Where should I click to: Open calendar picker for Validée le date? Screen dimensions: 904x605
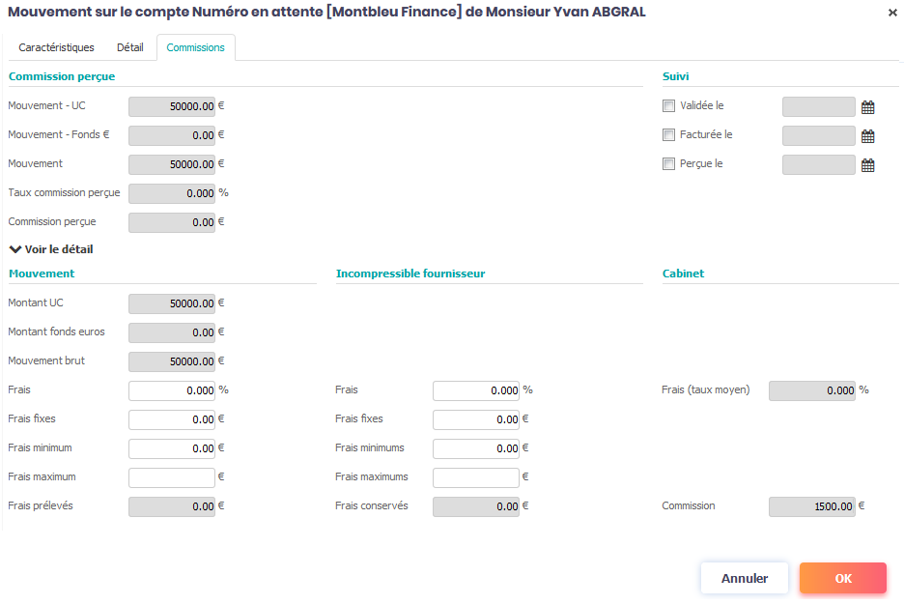click(x=867, y=107)
